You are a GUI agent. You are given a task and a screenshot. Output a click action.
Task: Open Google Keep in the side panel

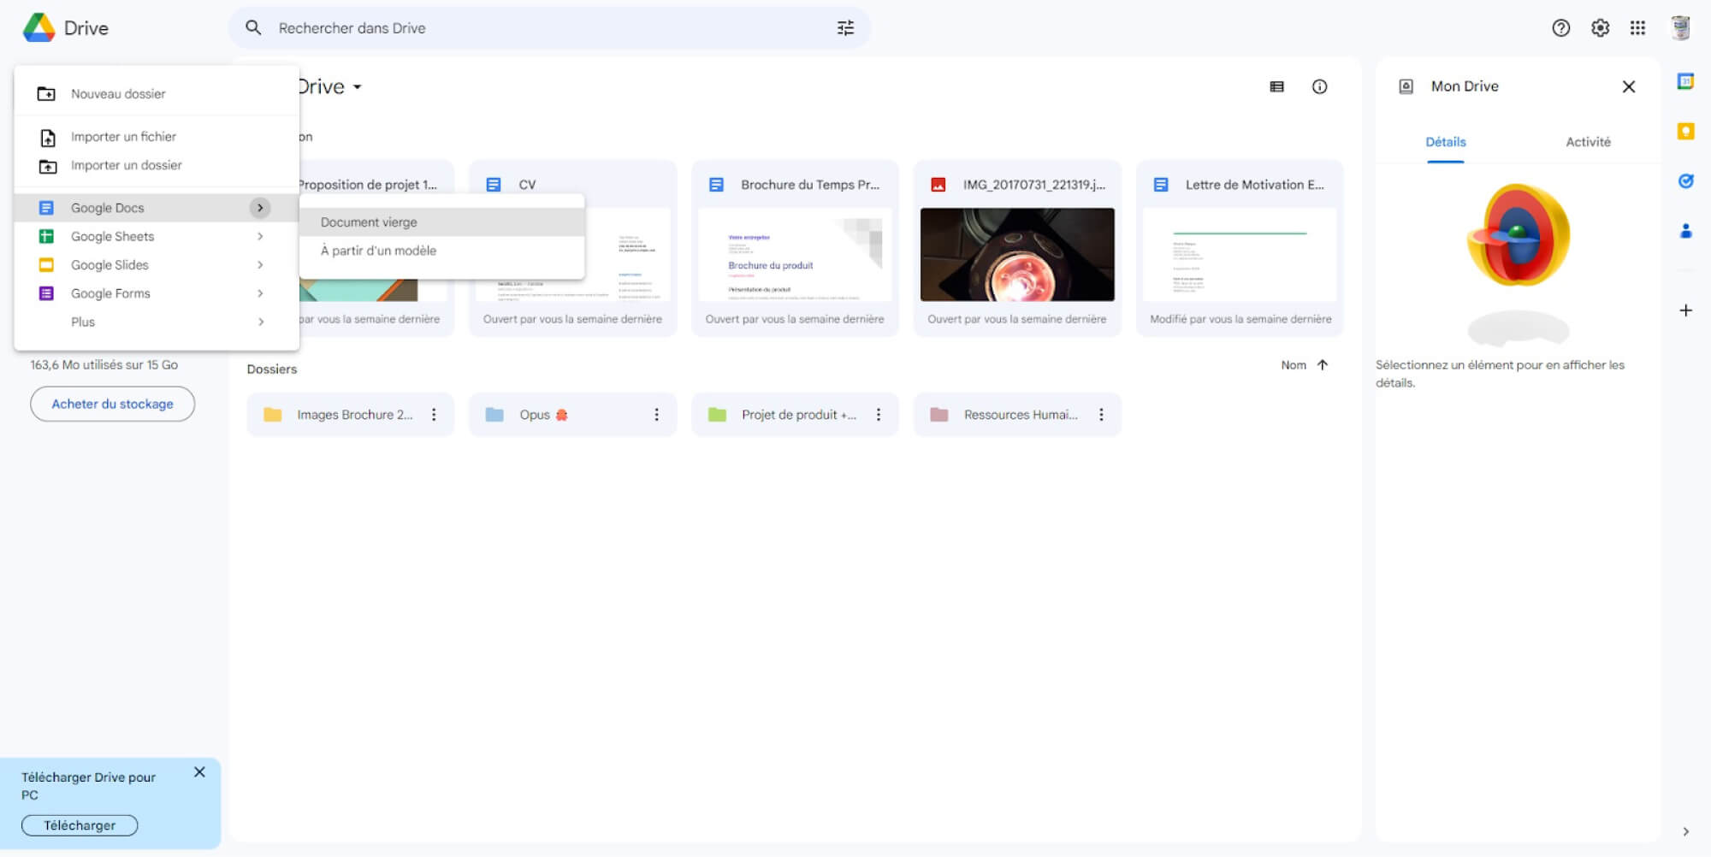(x=1685, y=131)
